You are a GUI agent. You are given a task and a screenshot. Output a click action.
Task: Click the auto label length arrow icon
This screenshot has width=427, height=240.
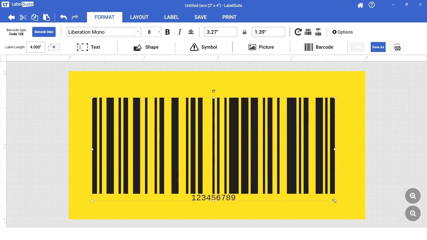click(x=54, y=47)
